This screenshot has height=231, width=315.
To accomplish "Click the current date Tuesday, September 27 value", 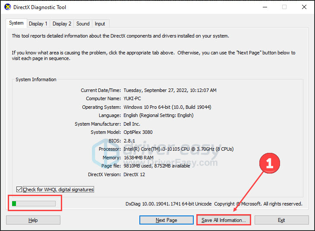I will tap(170, 90).
